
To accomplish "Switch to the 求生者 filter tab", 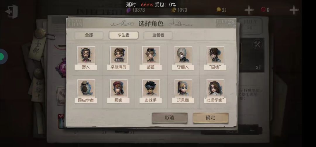I will click(123, 35).
